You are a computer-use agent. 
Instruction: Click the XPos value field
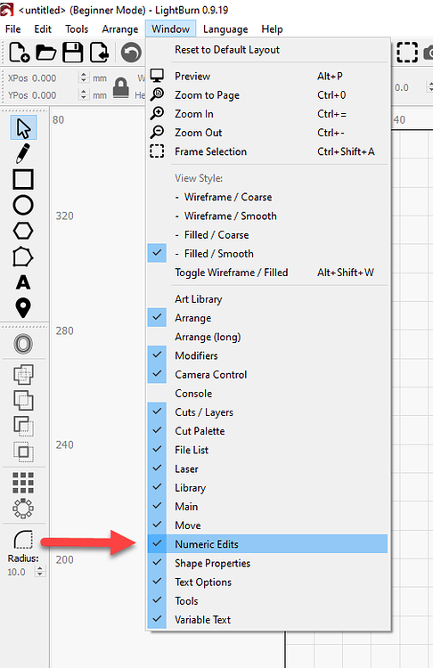pyautogui.click(x=44, y=78)
